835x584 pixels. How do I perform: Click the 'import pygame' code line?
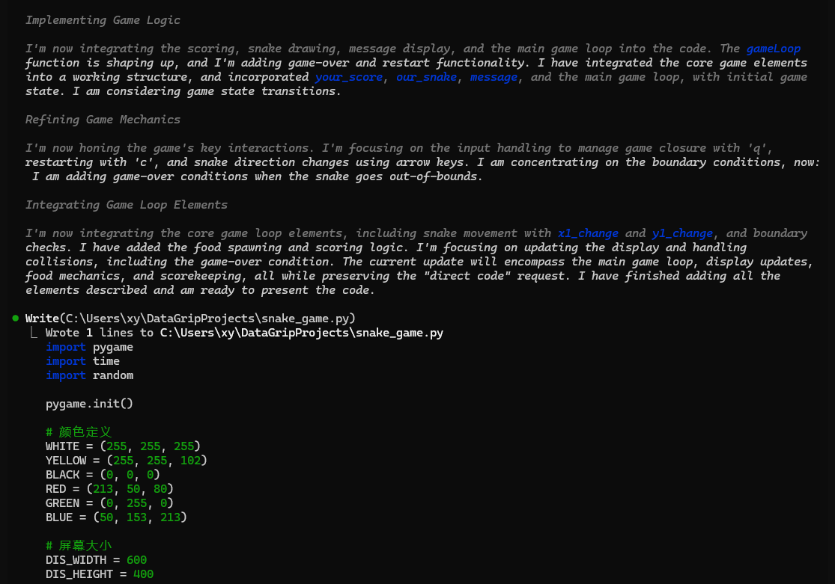(89, 347)
